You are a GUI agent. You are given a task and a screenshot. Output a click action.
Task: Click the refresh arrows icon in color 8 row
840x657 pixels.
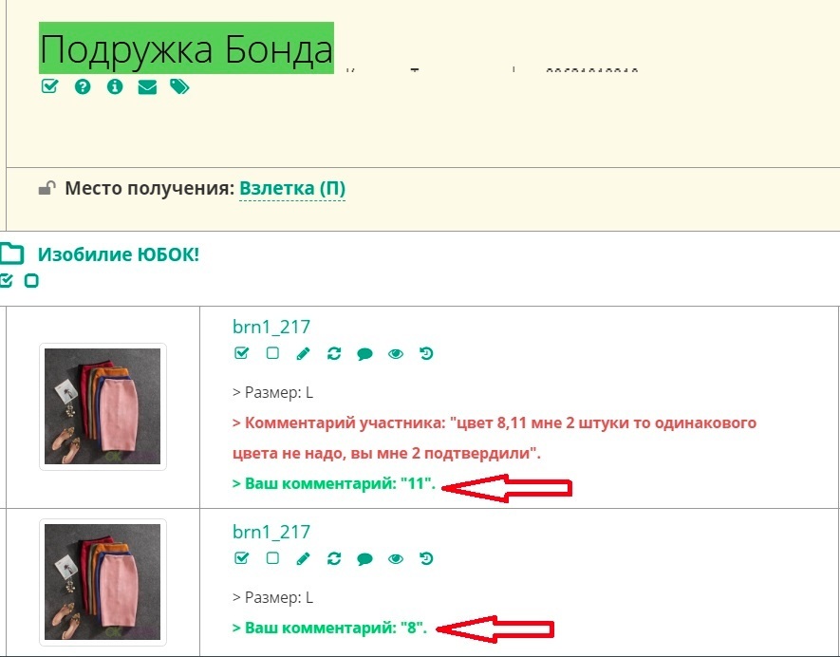point(334,559)
